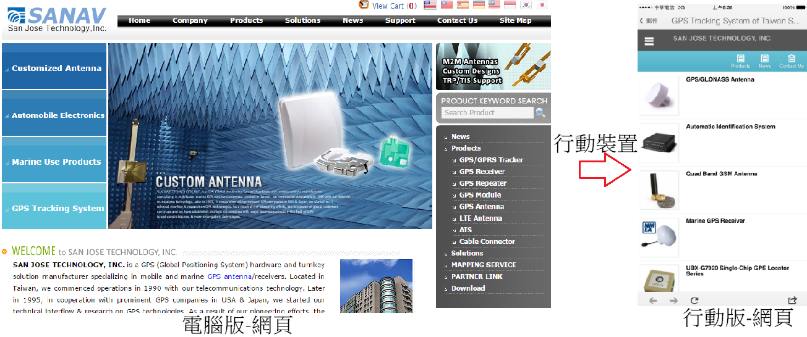Open the Quad Band GSM Antenna thumbnail
Screen dimensions: 807x337
pos(659,190)
